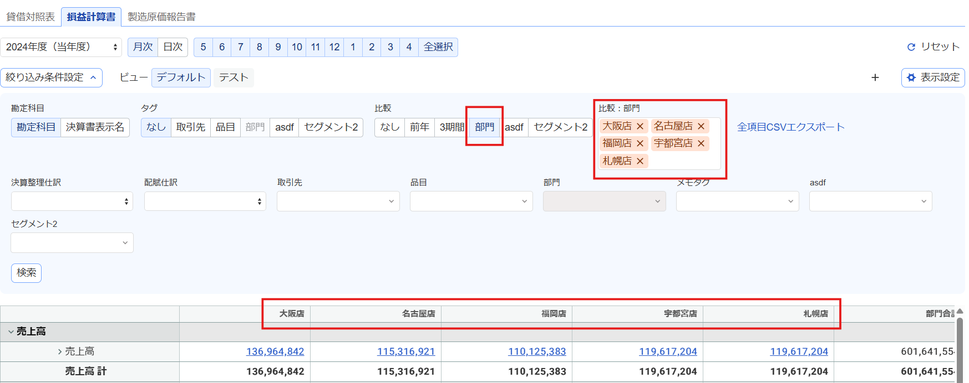Image resolution: width=969 pixels, height=383 pixels.
Task: Click the 売上高 計 total row label
Action: pos(86,371)
